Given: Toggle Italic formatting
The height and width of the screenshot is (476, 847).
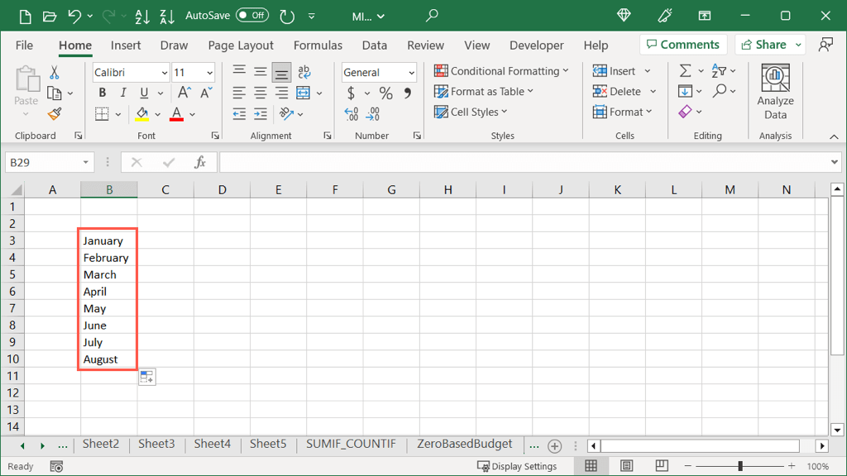Looking at the screenshot, I should point(123,93).
